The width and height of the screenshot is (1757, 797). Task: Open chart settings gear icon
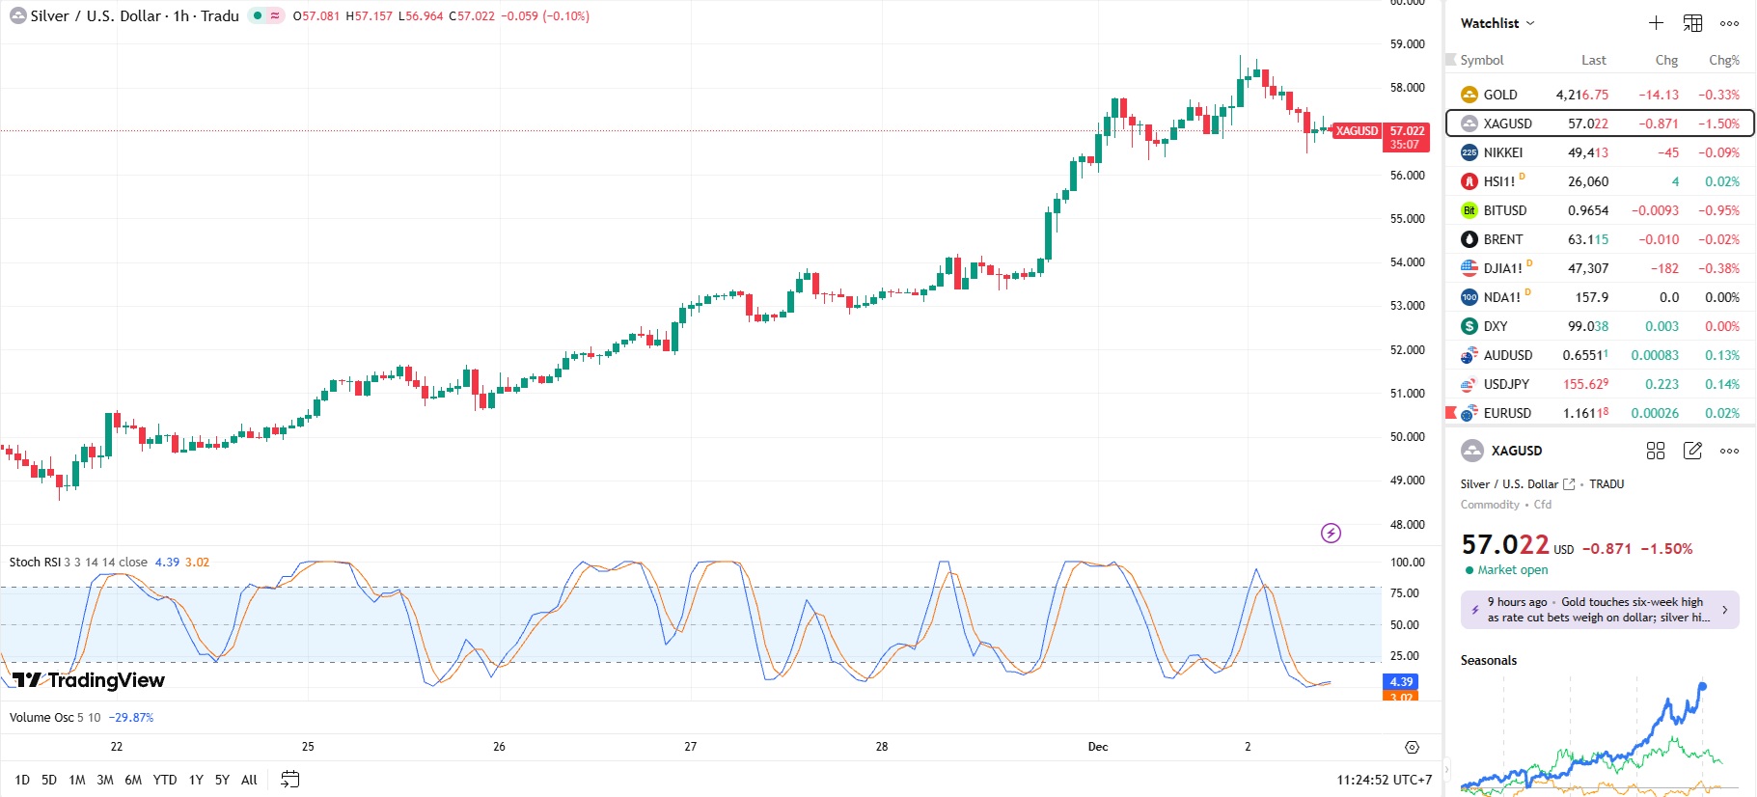coord(1412,747)
